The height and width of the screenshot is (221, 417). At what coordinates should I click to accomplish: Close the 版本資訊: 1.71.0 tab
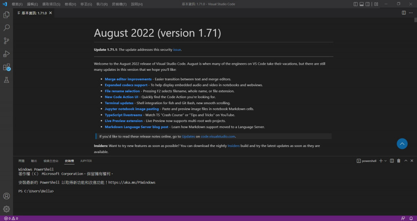point(50,13)
